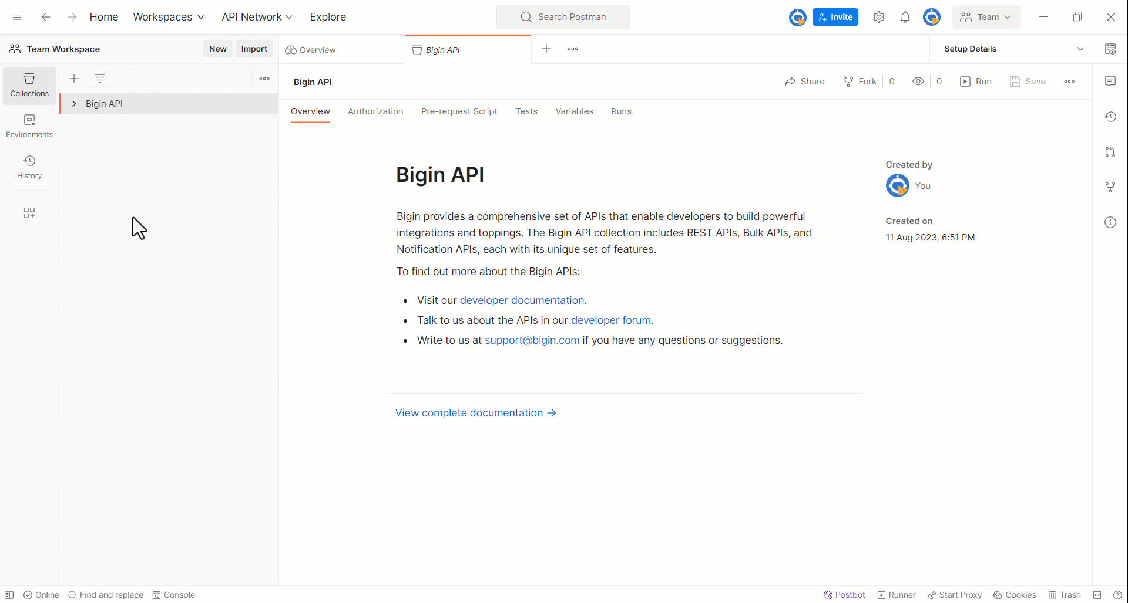Collapse the Setup Details section
Screen dimensions: 1128x603
coord(1081,49)
